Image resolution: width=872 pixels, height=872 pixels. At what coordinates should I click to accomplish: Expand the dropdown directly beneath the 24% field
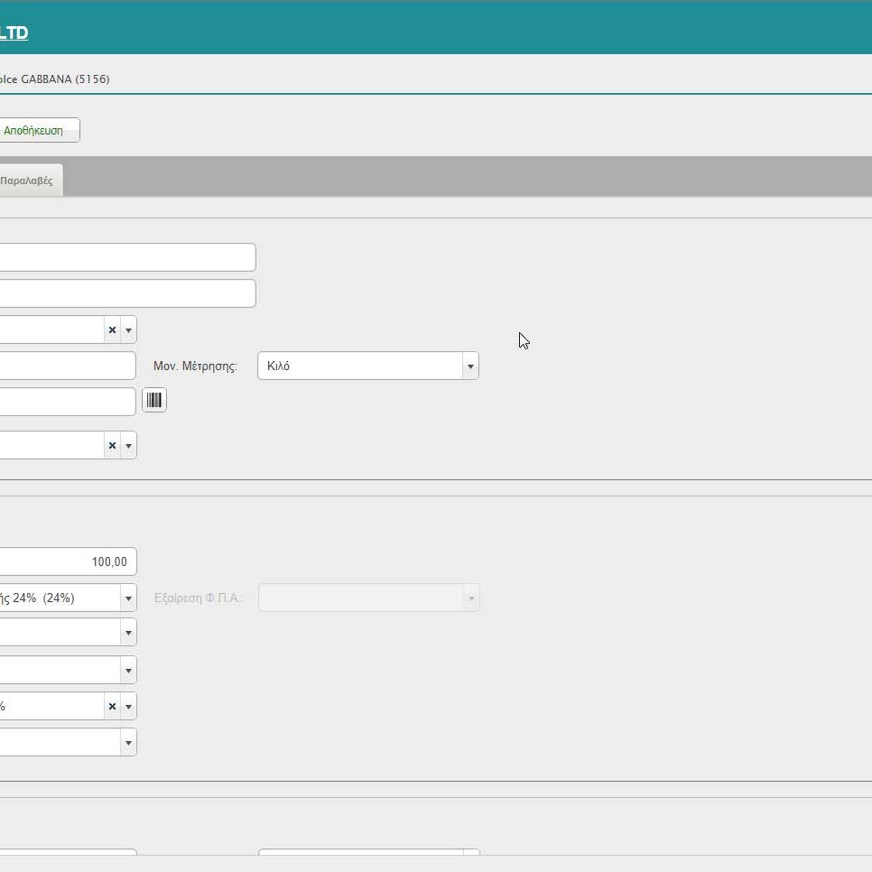coord(128,633)
